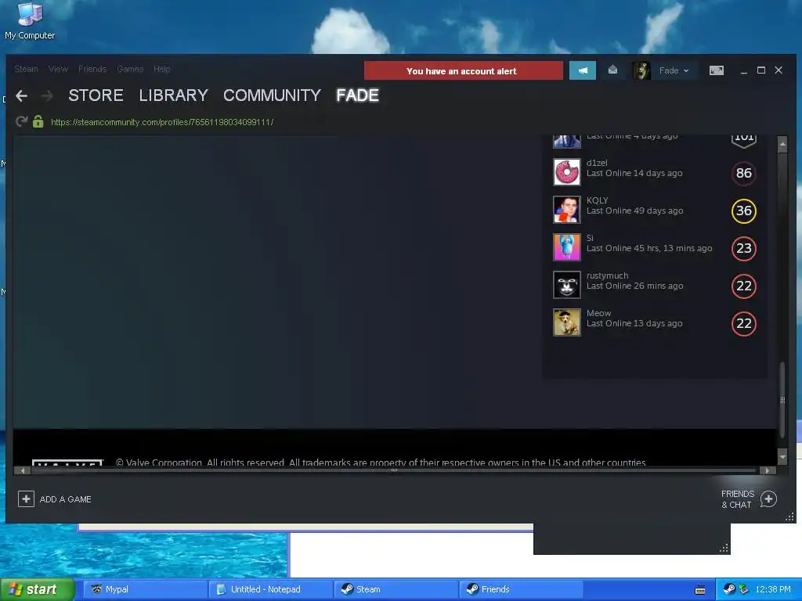Click the horizontal scrollbar right arrow

pos(768,470)
